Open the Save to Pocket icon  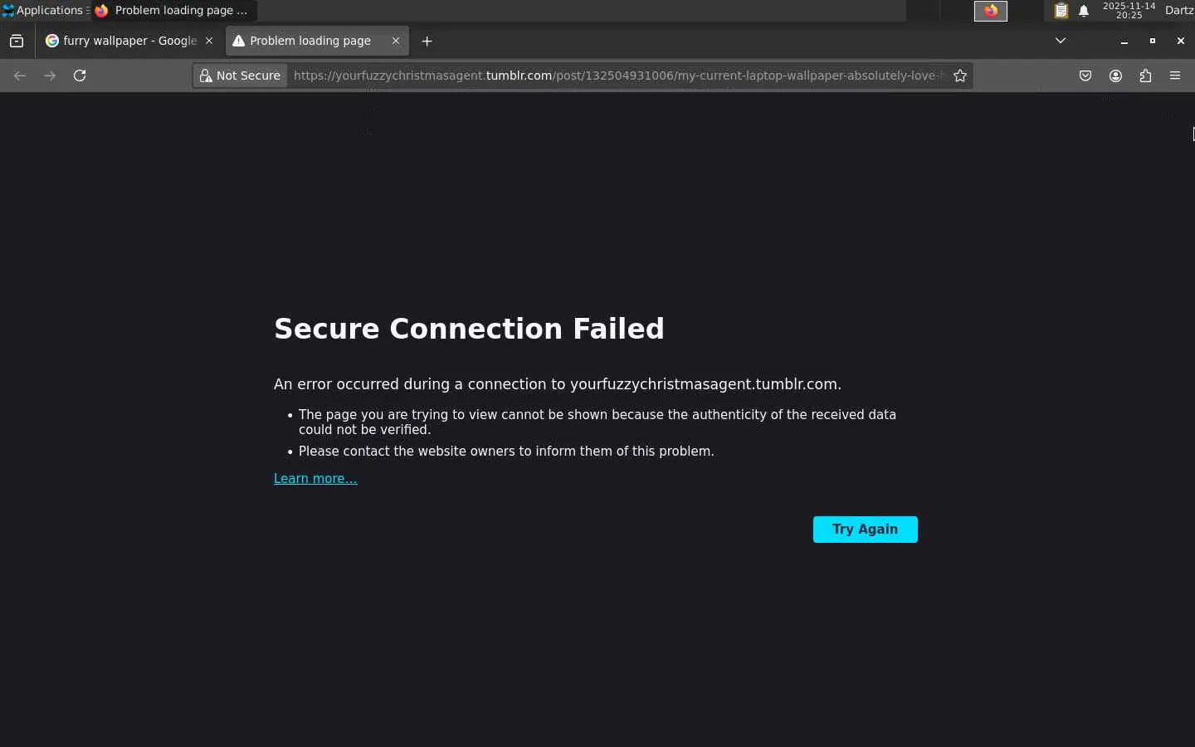pos(1085,76)
